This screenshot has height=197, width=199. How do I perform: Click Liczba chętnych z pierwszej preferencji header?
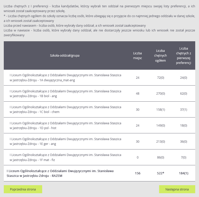click(x=184, y=56)
